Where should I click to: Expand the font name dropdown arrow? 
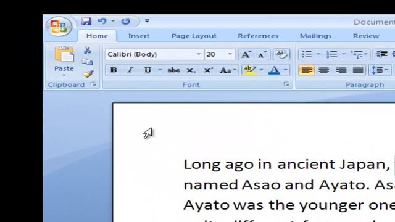pos(199,54)
